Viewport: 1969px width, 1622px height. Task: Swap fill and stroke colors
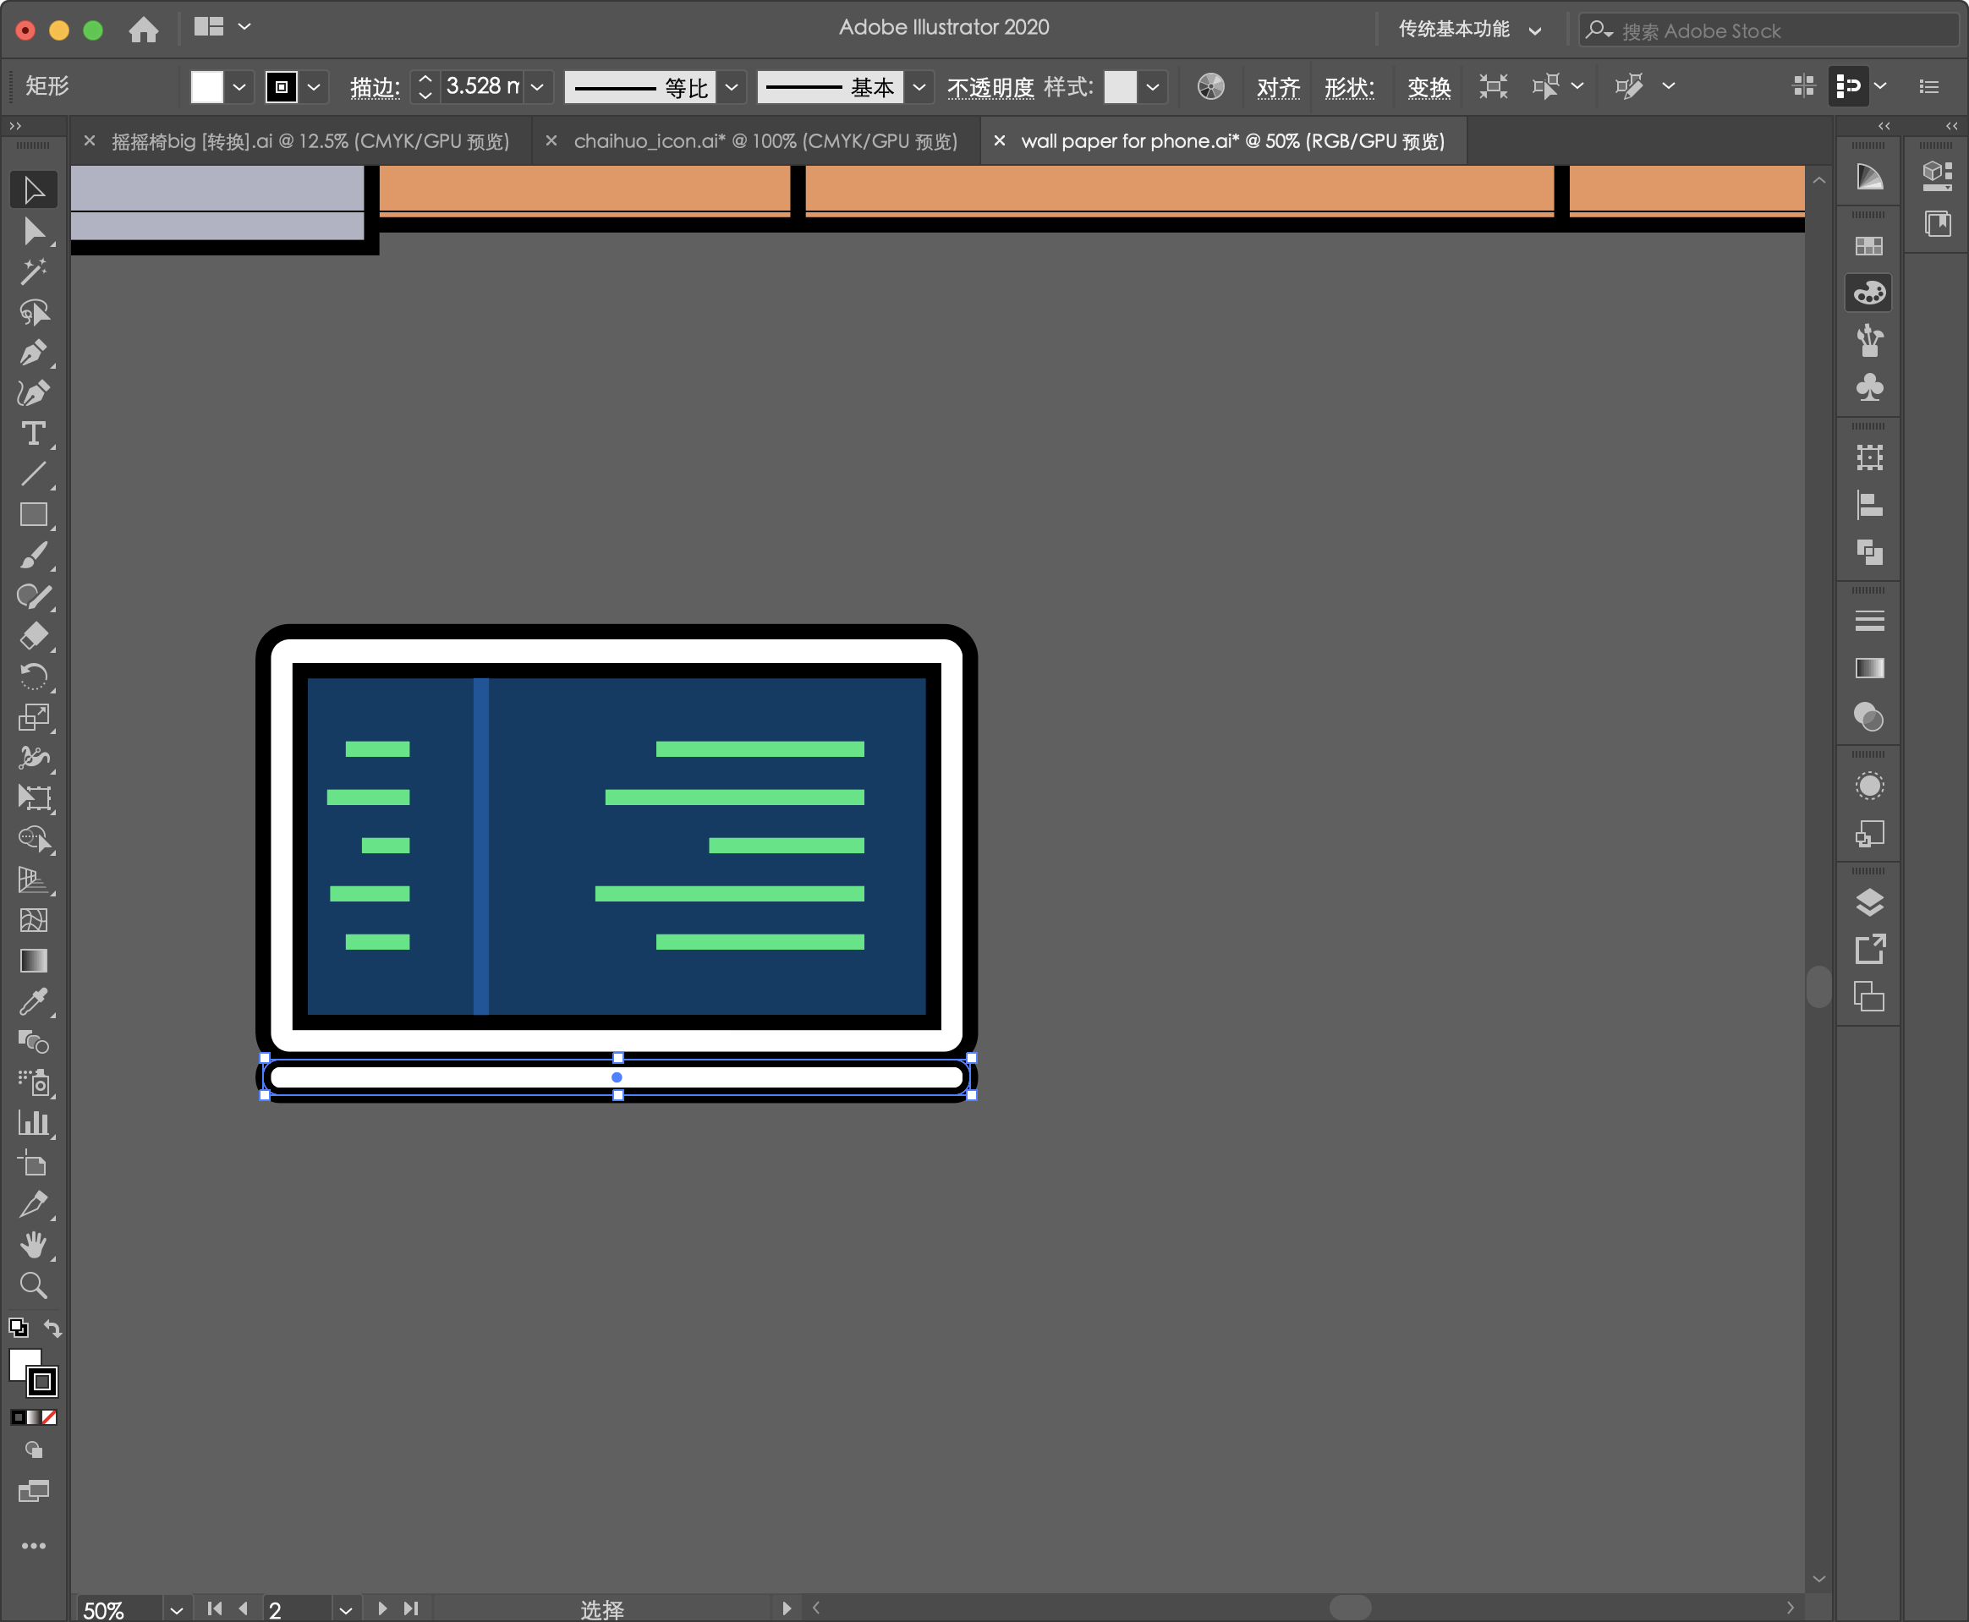[x=52, y=1328]
